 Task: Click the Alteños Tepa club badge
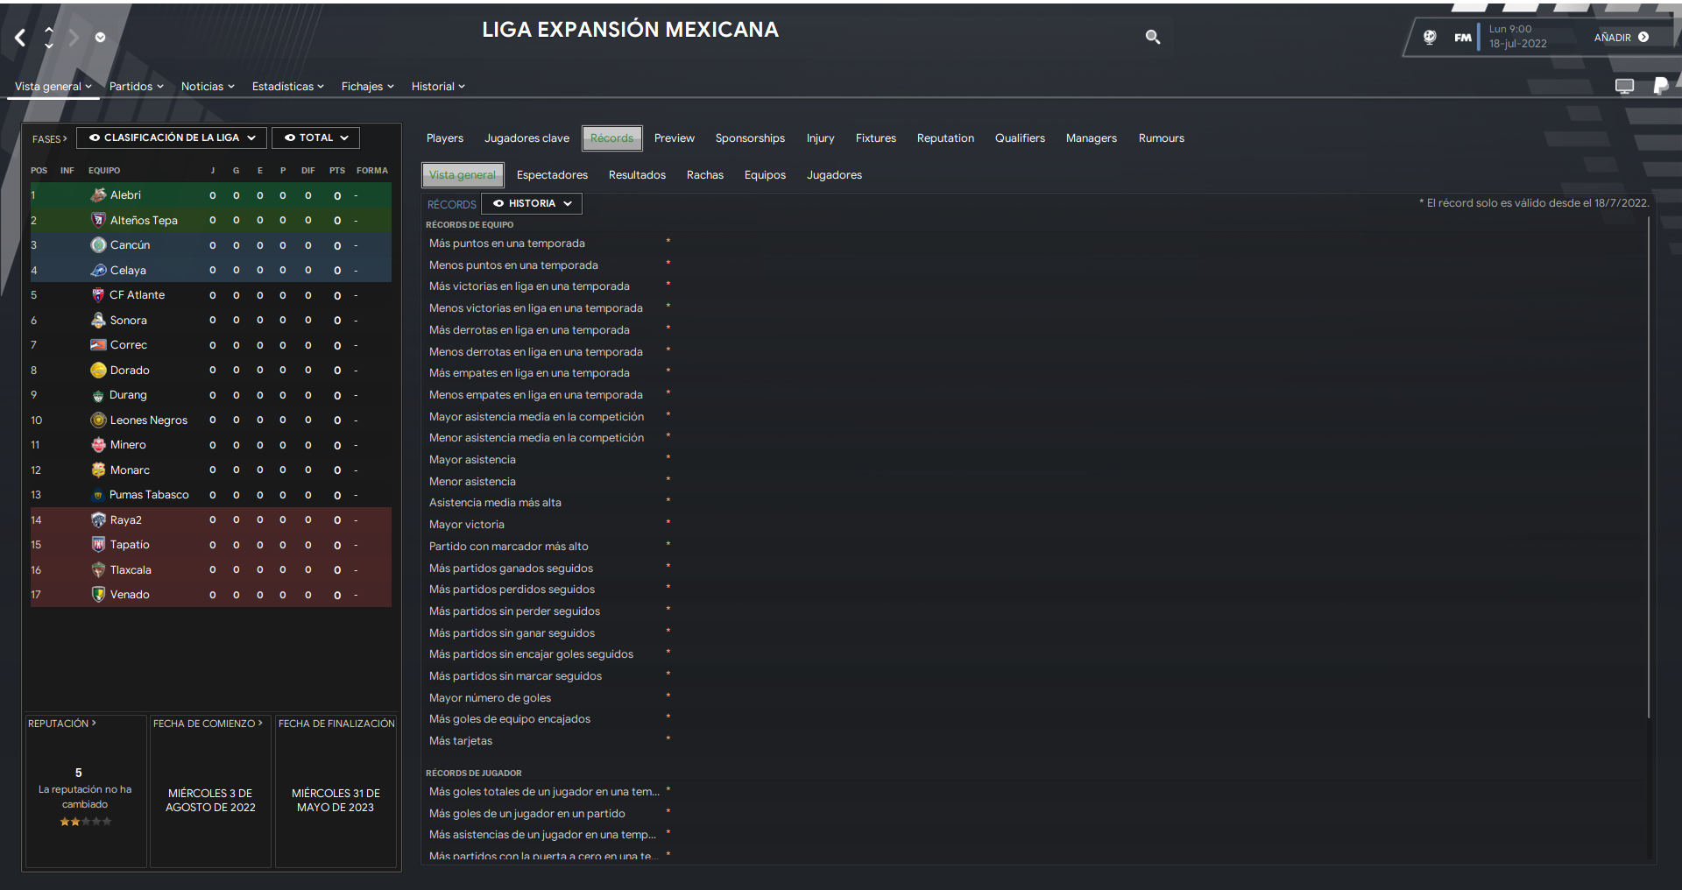pos(98,220)
